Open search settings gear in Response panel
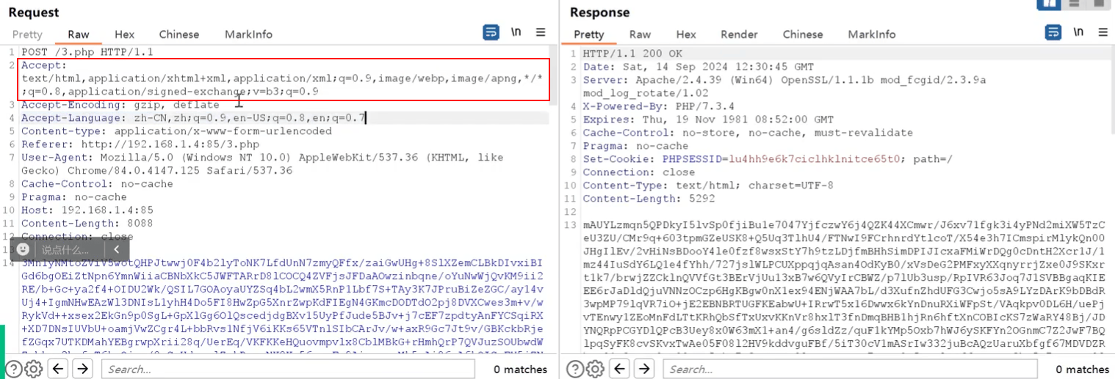This screenshot has width=1115, height=379. click(594, 369)
